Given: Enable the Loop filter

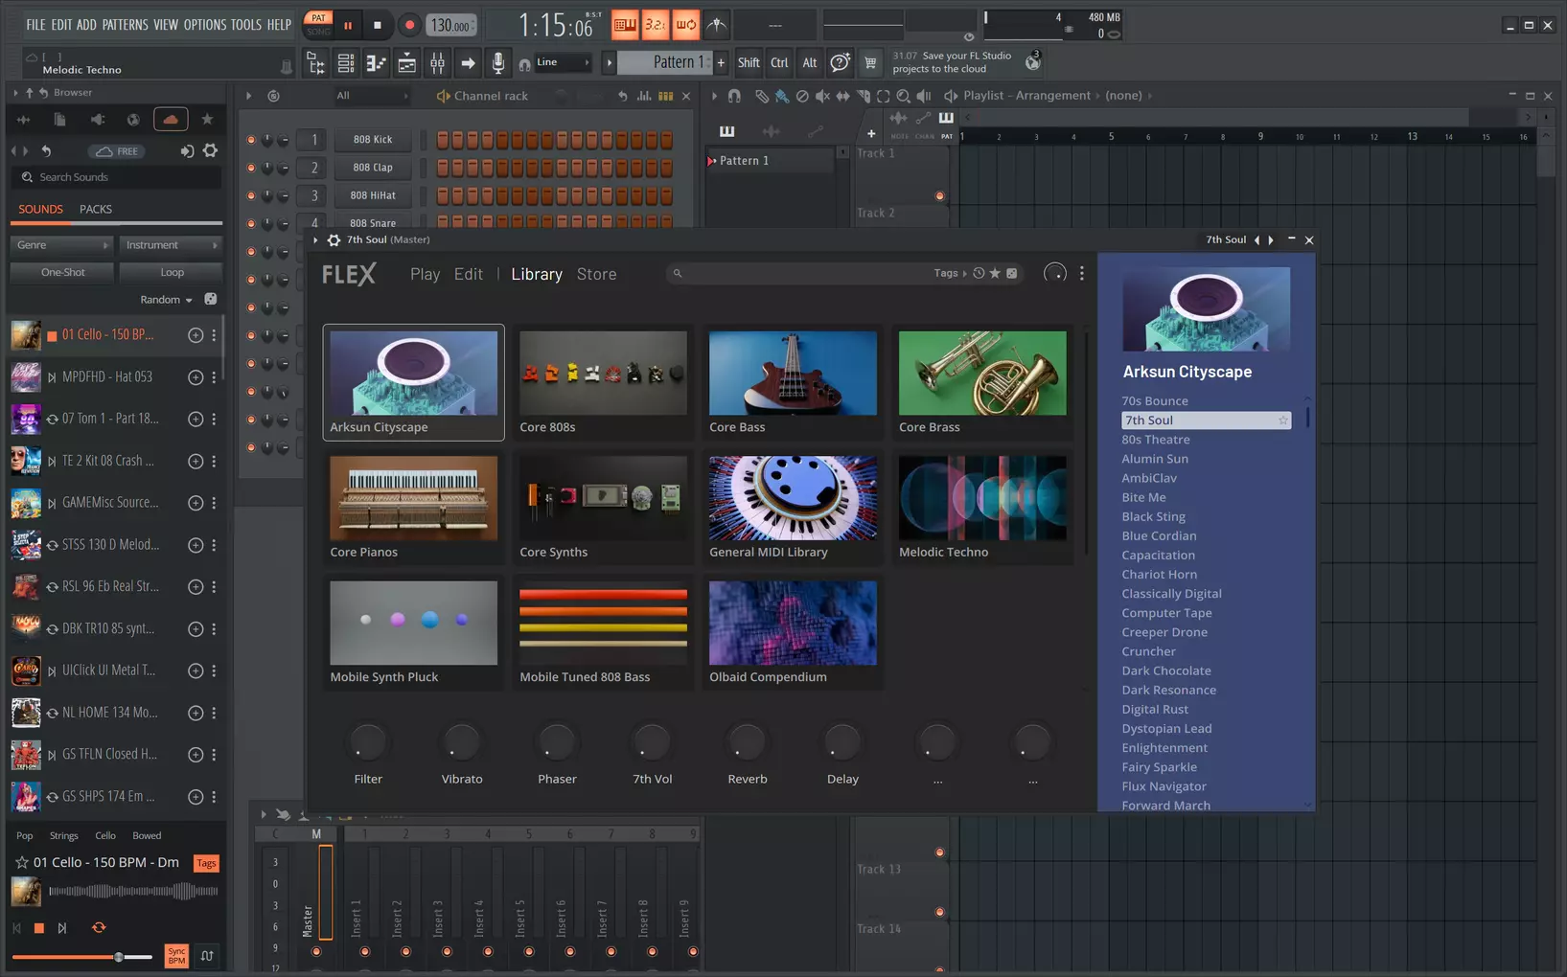Looking at the screenshot, I should tap(172, 273).
